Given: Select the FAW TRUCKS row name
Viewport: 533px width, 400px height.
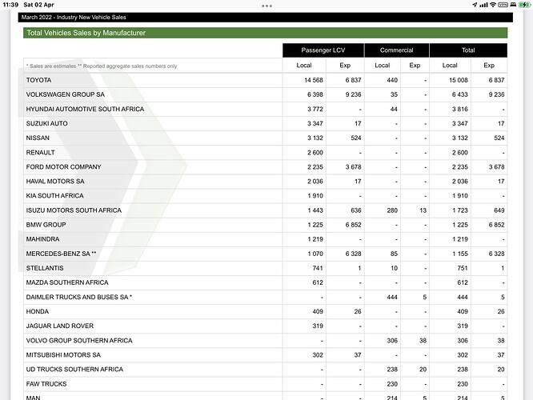Looking at the screenshot, I should (46, 384).
